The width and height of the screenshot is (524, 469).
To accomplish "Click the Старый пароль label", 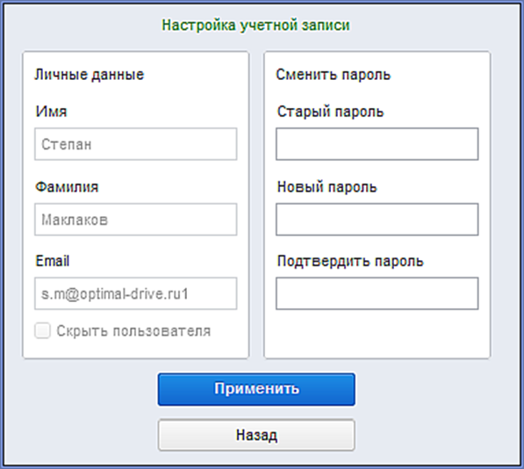I will [331, 112].
